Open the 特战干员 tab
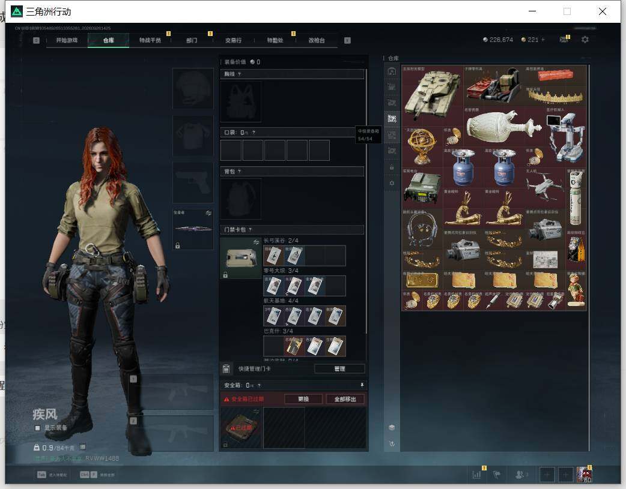 pos(150,40)
